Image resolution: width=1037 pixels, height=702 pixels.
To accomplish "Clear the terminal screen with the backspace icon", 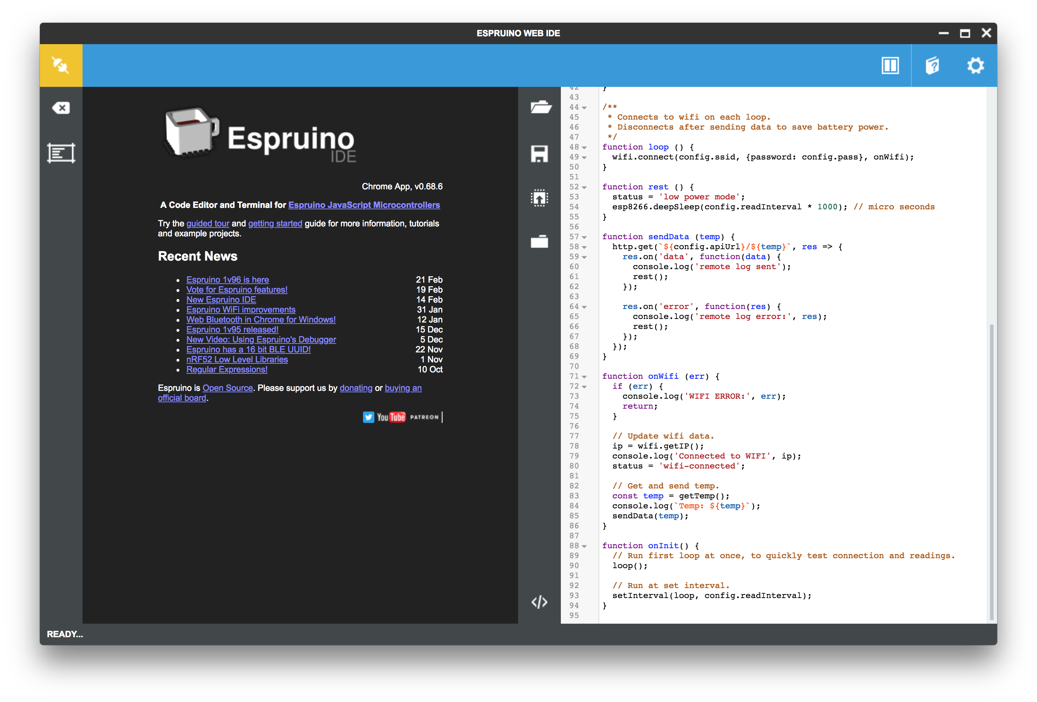I will pyautogui.click(x=61, y=108).
